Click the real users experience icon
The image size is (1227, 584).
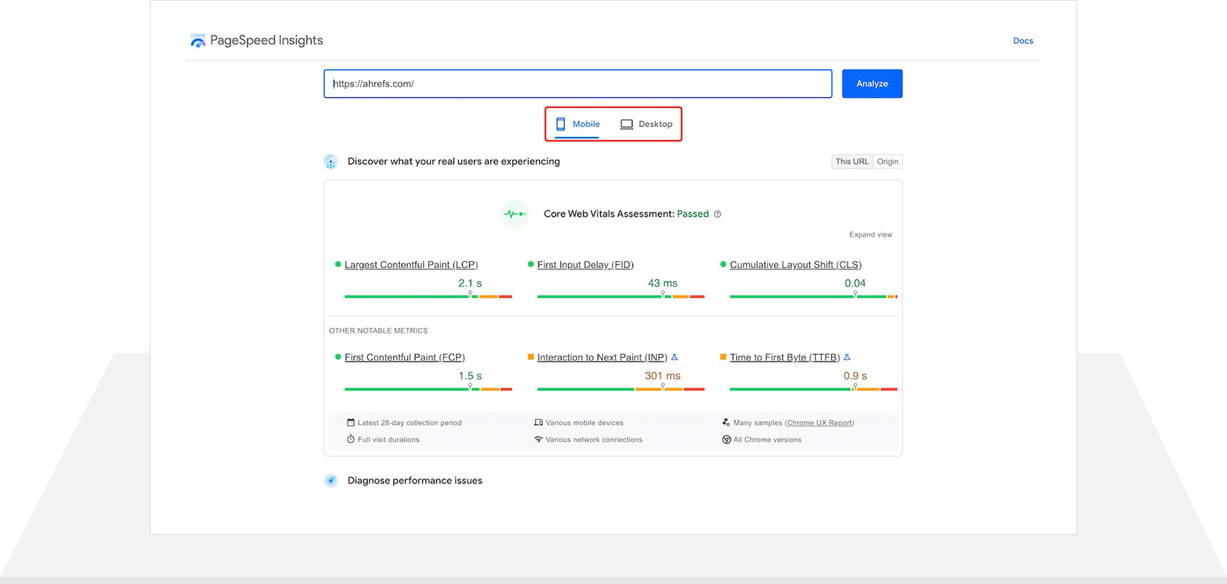331,162
